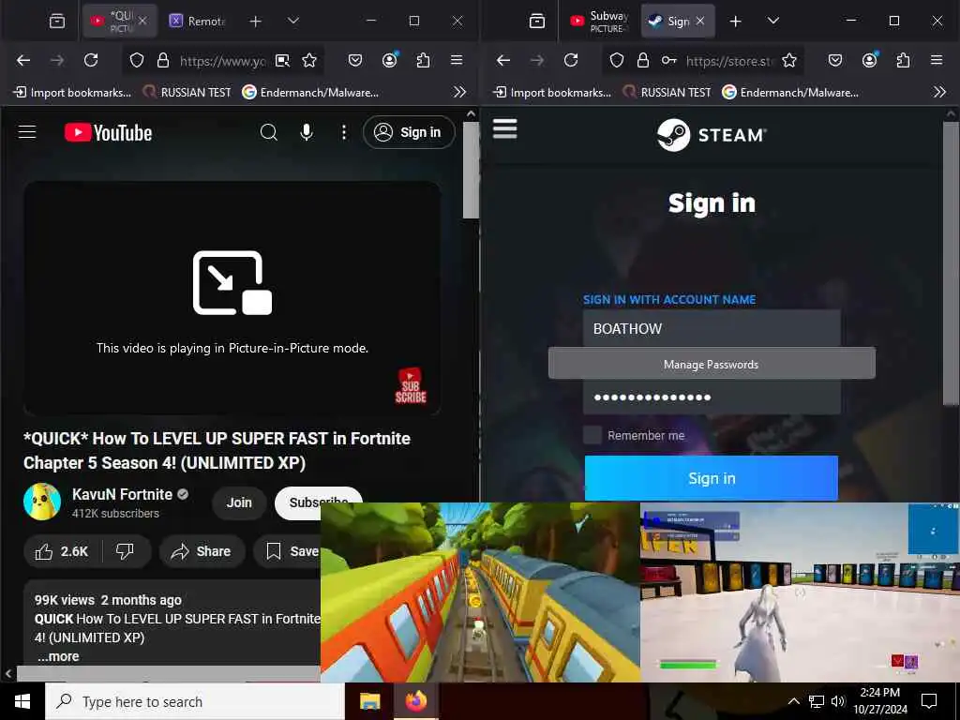The image size is (960, 720).
Task: Open Endermanch/Malware bookmark in right window
Action: tap(789, 93)
